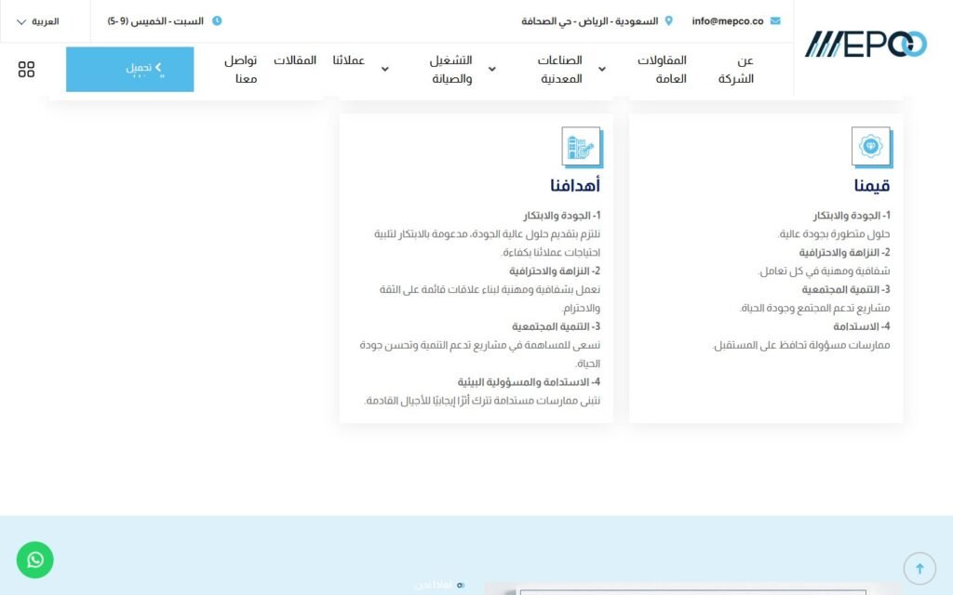Open WhatsApp chat button

coord(35,560)
